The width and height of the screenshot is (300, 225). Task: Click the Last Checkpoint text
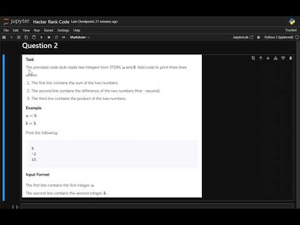94,21
